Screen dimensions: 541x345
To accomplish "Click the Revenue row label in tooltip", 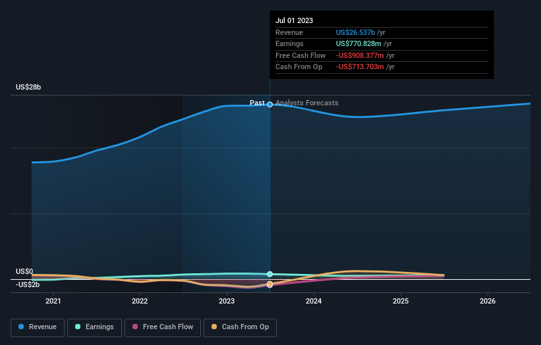I will [x=289, y=32].
